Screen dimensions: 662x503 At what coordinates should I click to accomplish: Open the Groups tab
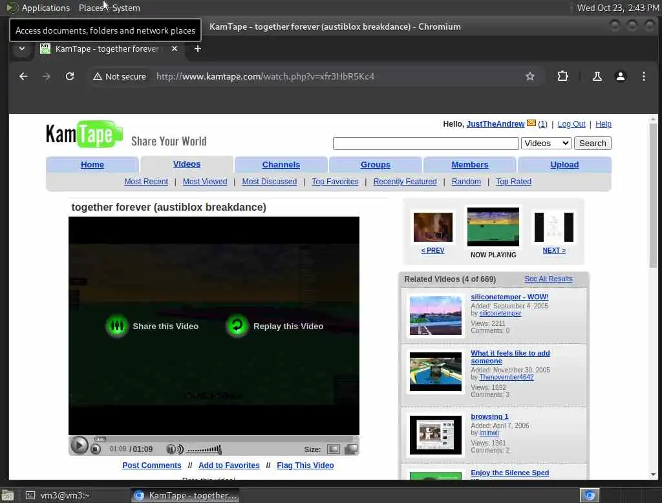tap(376, 165)
